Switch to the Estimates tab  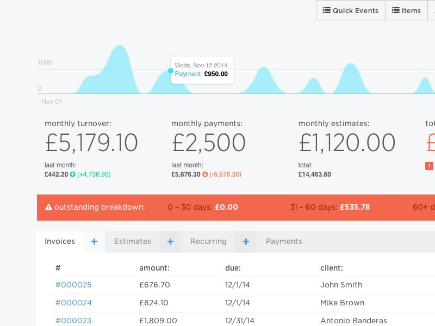[132, 241]
